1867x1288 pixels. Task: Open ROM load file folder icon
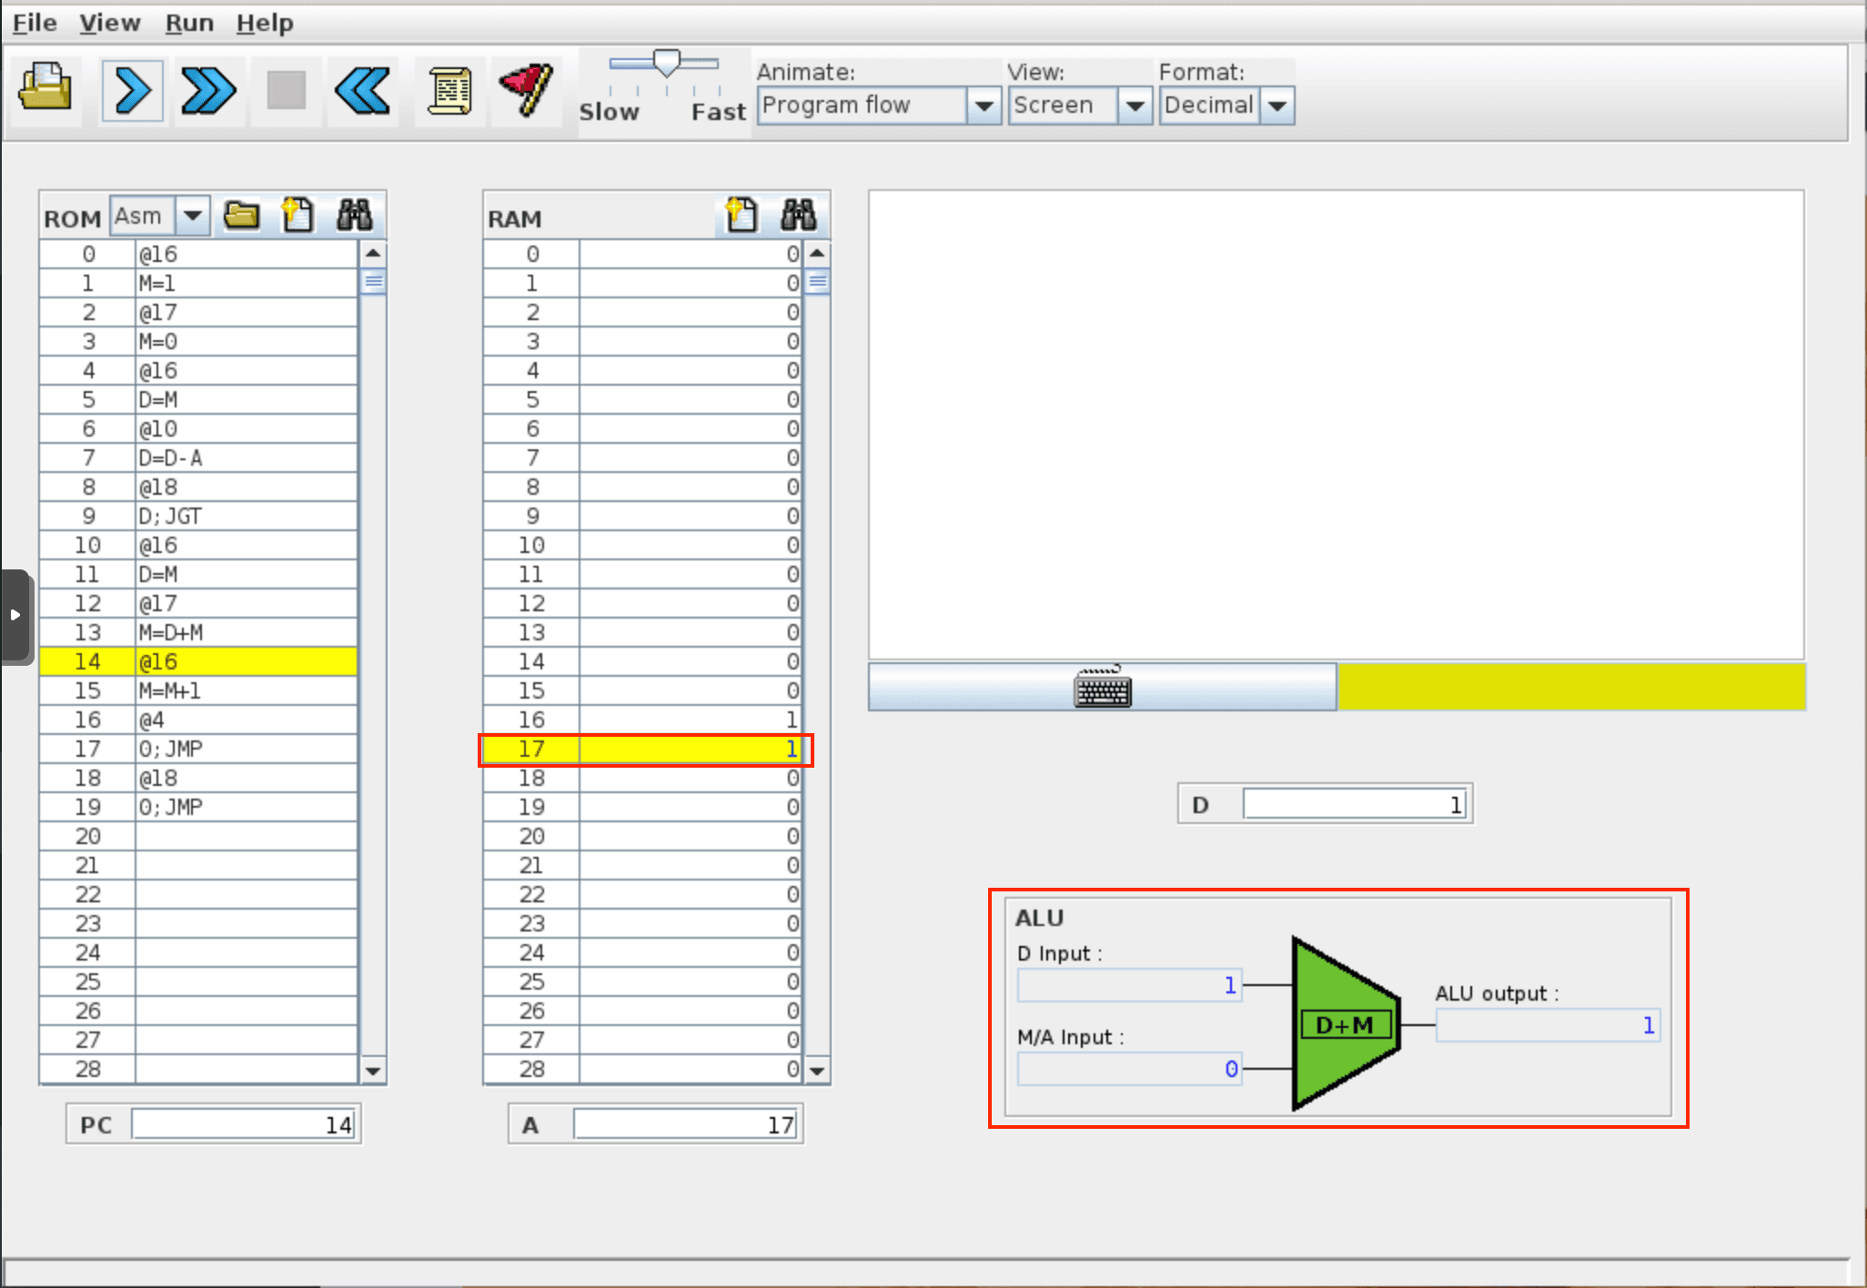[242, 216]
